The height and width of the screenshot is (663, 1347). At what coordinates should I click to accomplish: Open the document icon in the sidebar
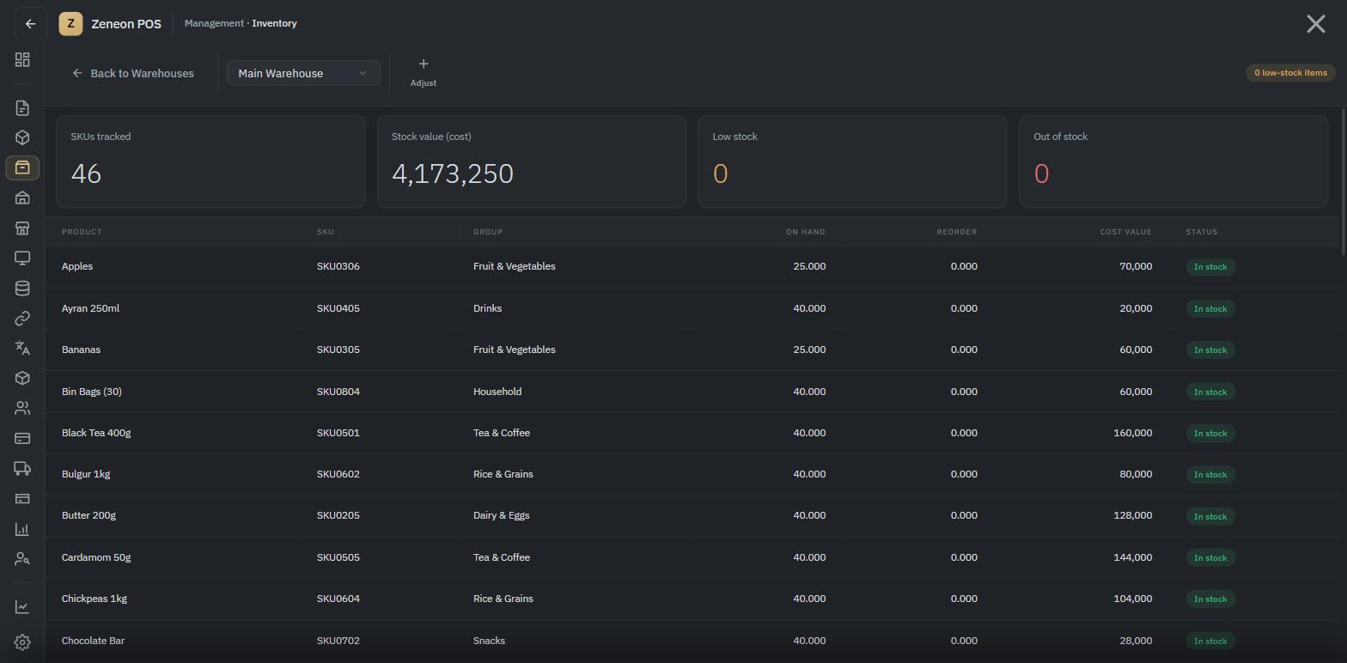click(x=22, y=108)
